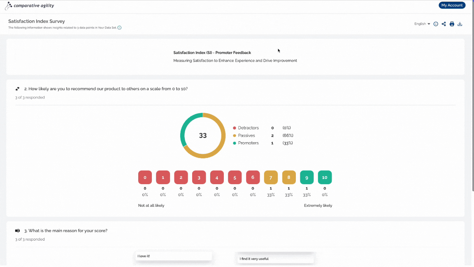This screenshot has width=474, height=267.
Task: Select the Detractors legend entry
Action: tap(246, 128)
